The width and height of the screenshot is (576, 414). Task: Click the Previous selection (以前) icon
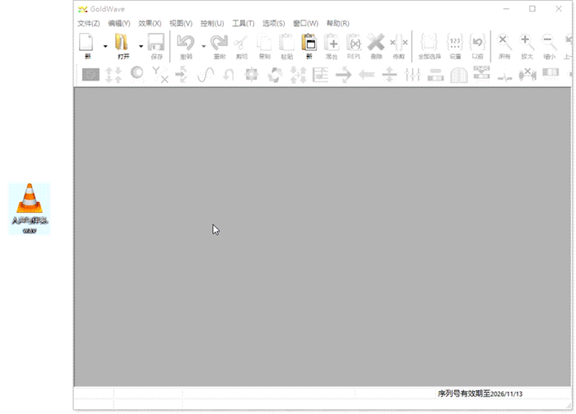tap(477, 43)
